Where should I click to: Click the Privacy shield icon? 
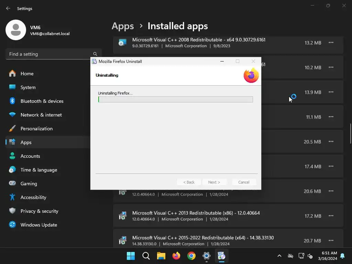pyautogui.click(x=12, y=211)
